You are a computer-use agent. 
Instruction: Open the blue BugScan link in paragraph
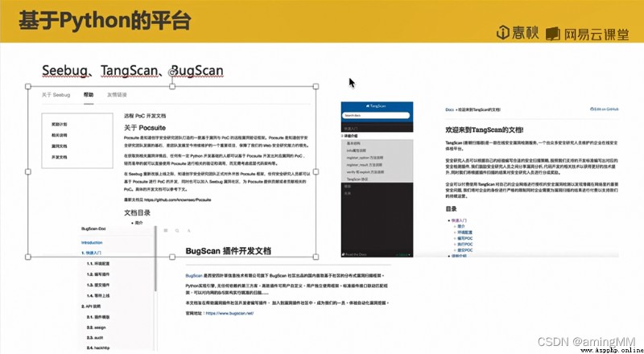[x=194, y=276]
